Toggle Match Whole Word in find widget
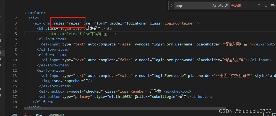276x116 pixels. (220, 6)
